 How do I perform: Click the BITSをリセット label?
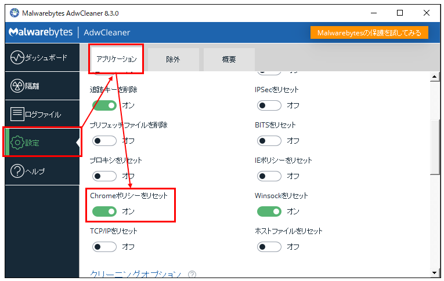click(x=275, y=125)
